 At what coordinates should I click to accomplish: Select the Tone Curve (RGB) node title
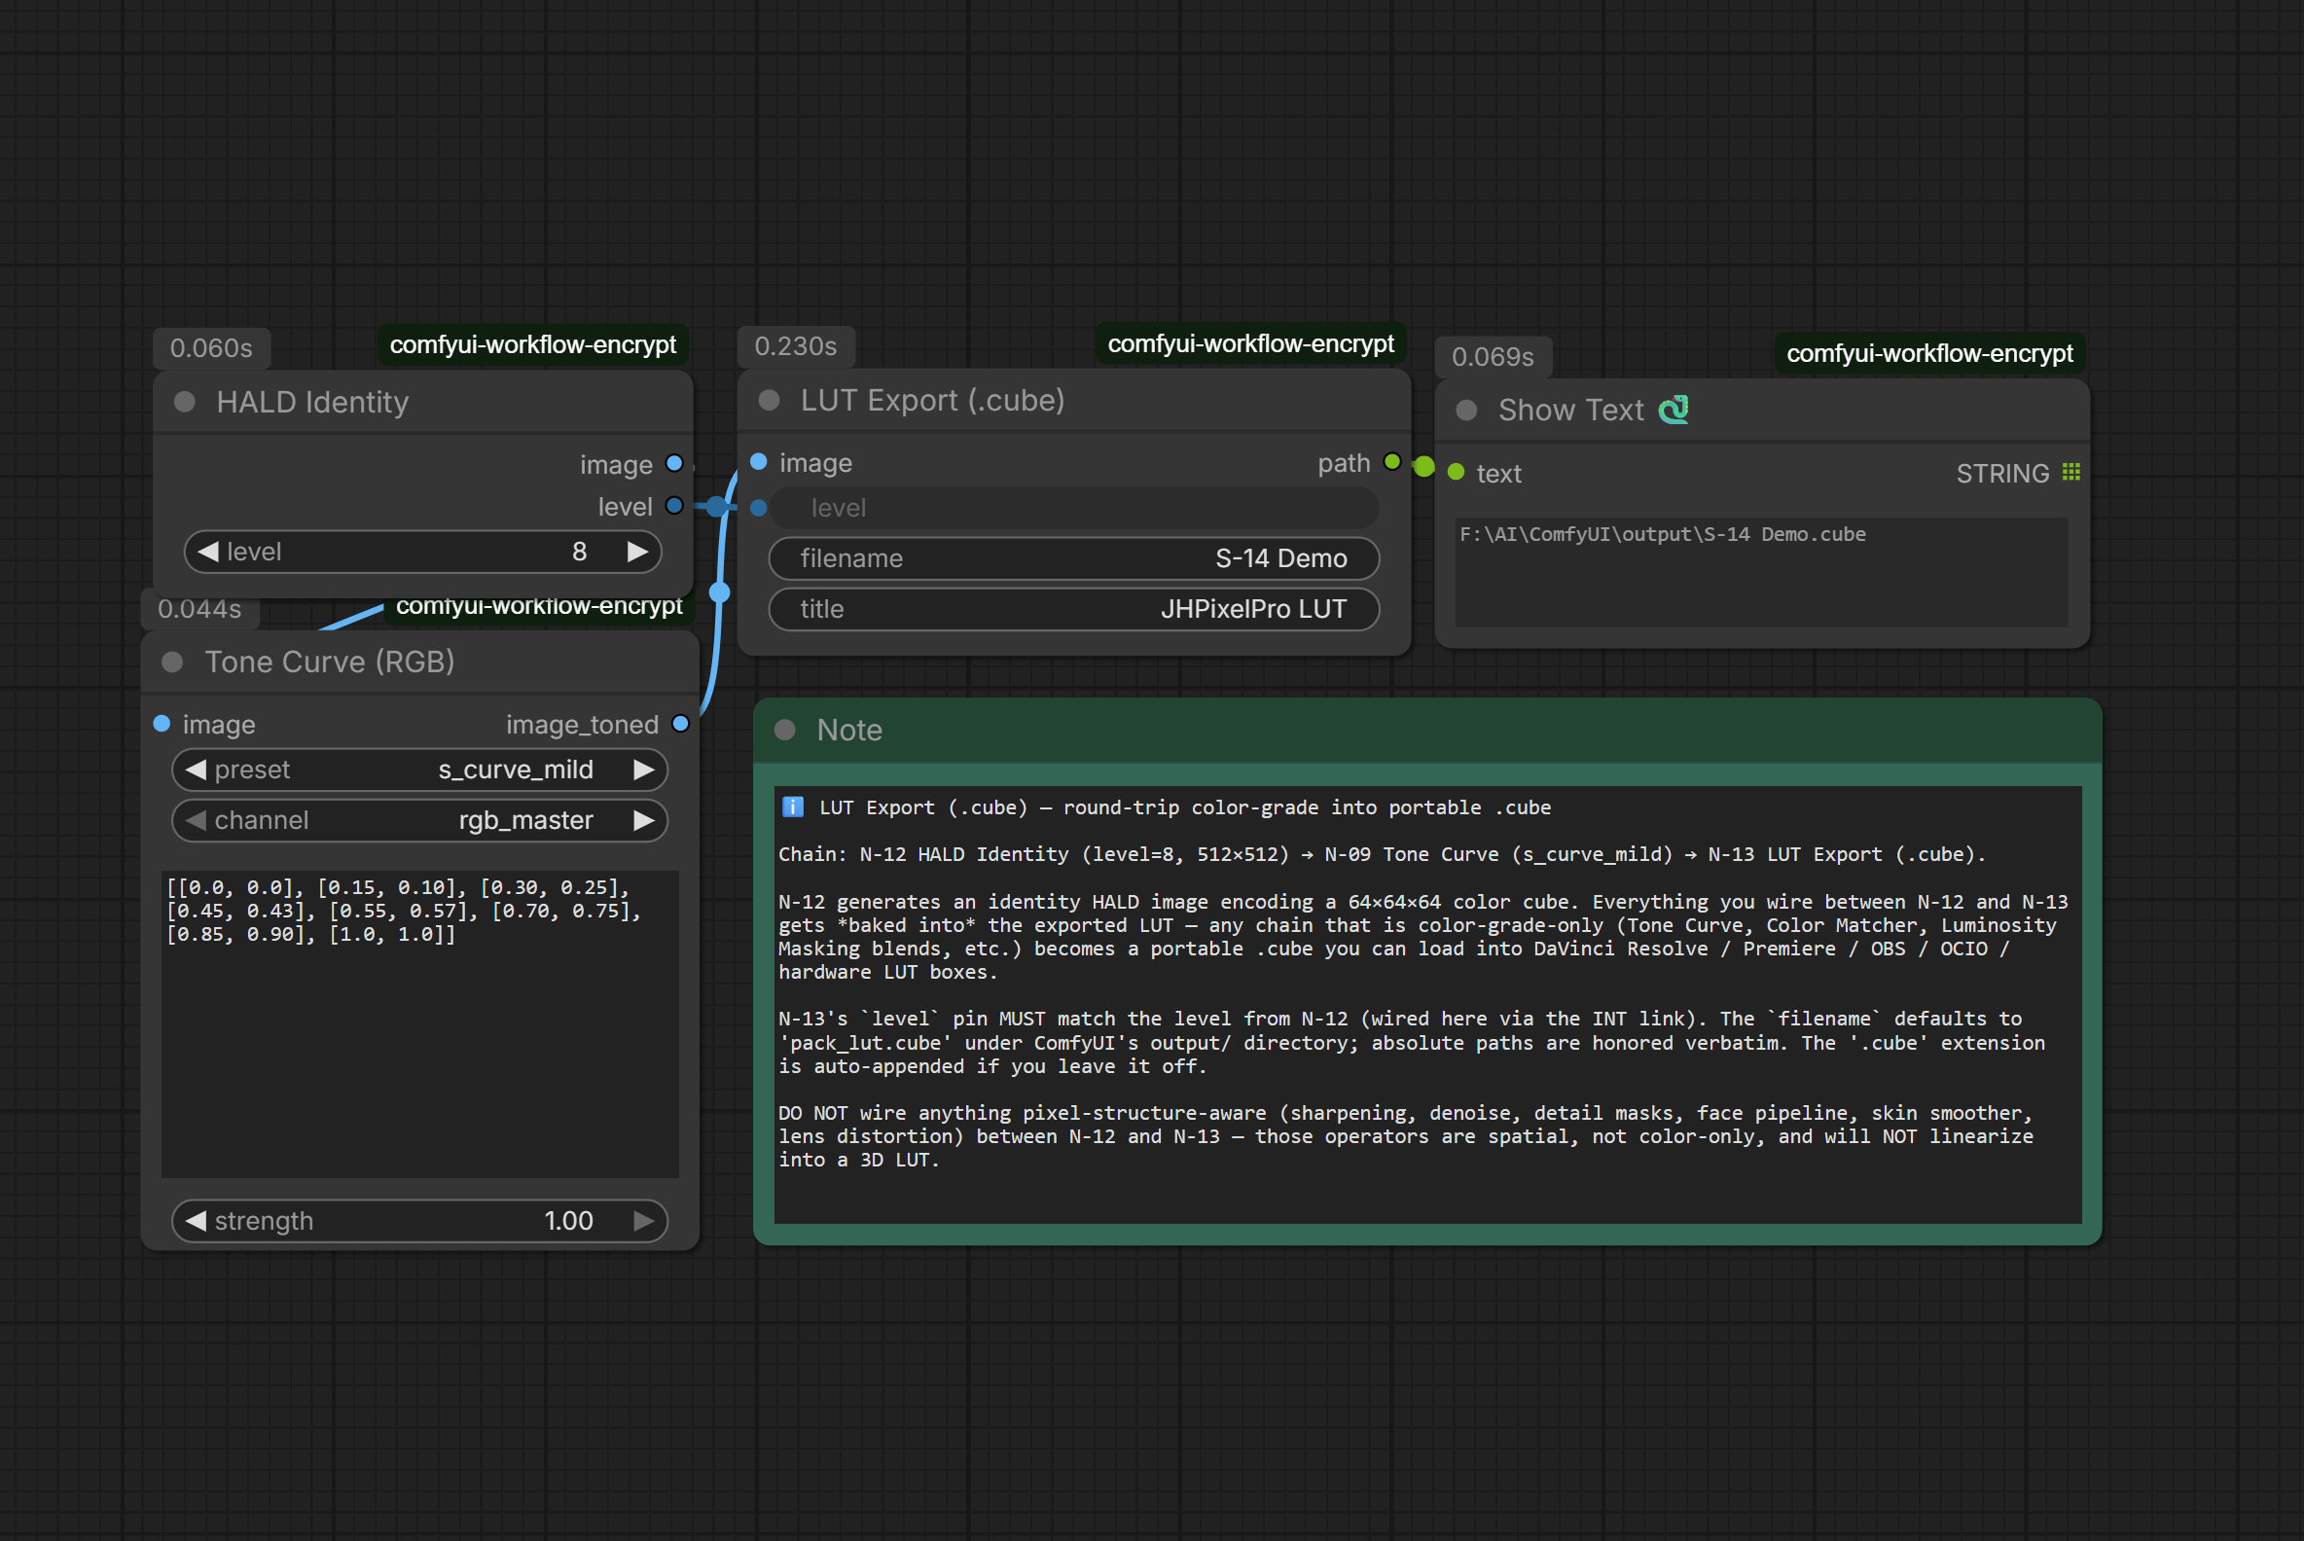click(x=329, y=663)
